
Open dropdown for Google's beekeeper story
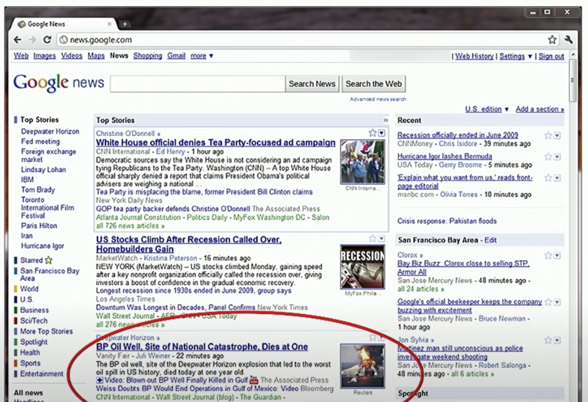[x=557, y=302]
